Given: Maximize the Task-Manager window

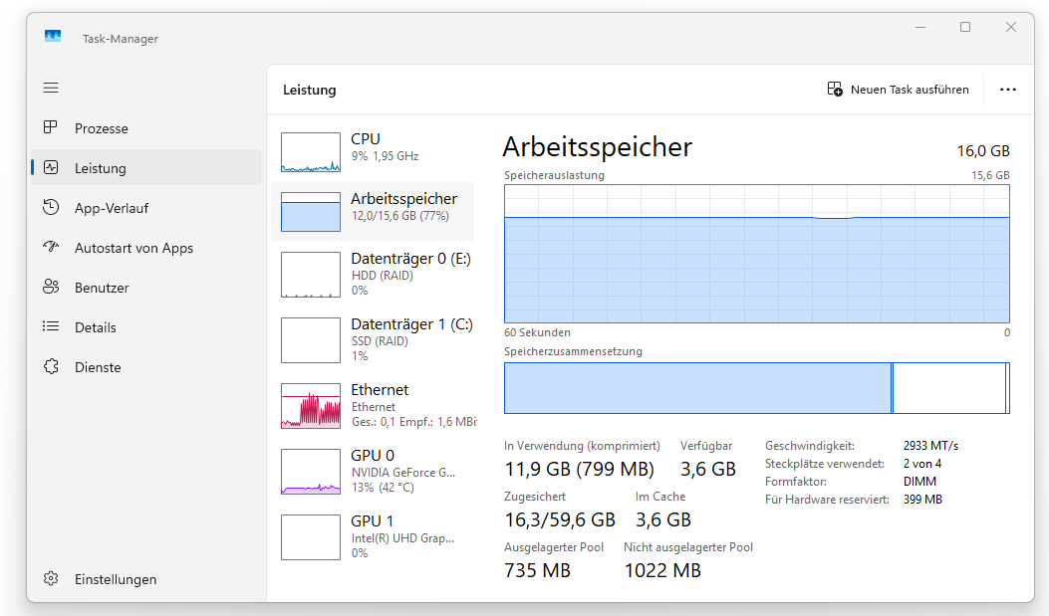Looking at the screenshot, I should click(x=965, y=28).
